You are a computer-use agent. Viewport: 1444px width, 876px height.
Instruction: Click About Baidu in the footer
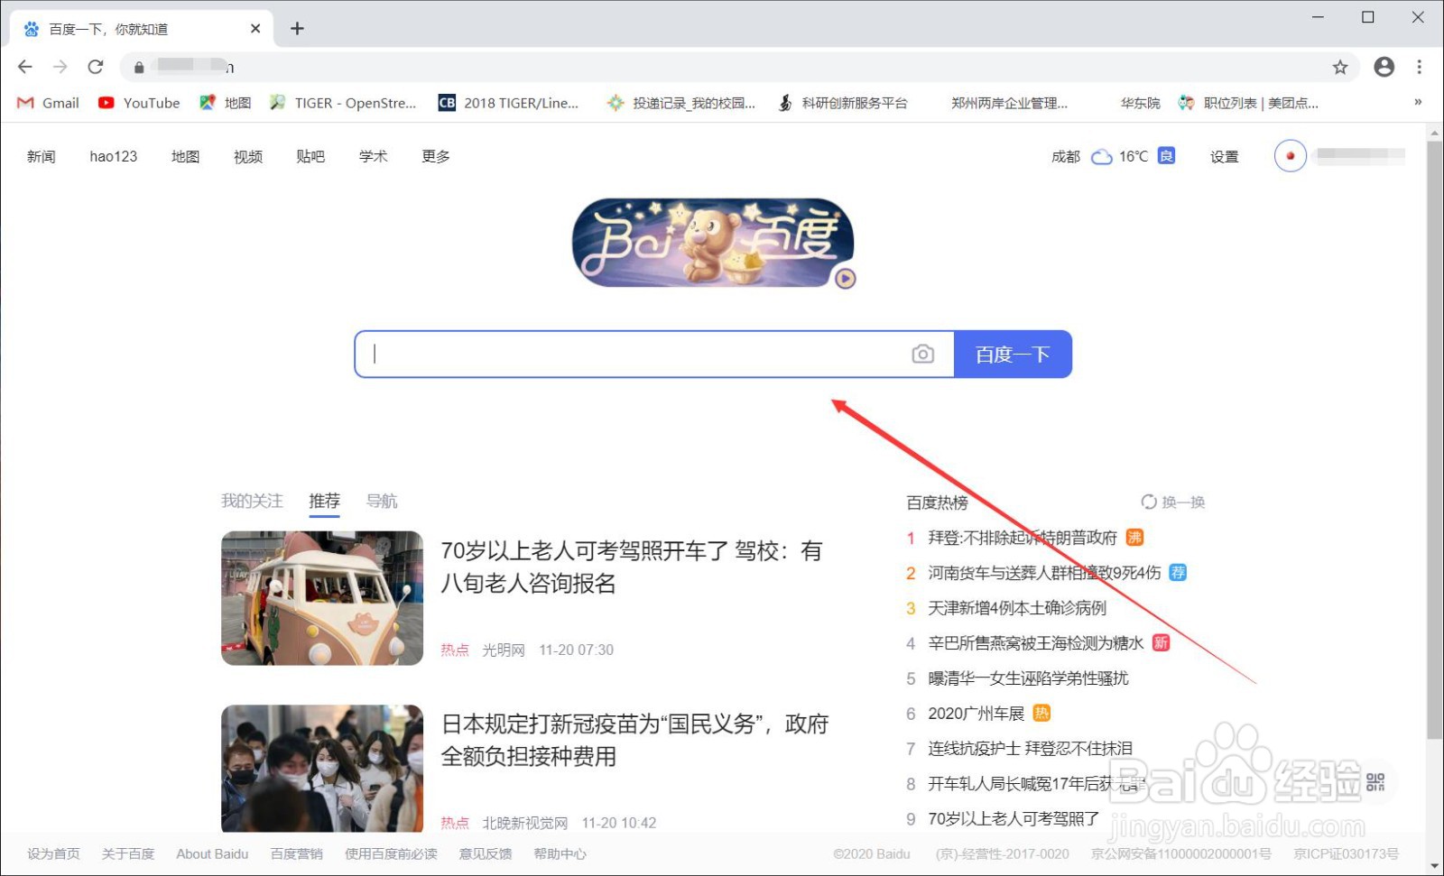pos(212,853)
